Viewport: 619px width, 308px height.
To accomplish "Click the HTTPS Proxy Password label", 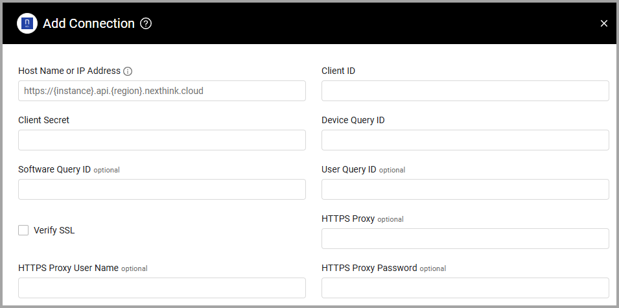I will pyautogui.click(x=369, y=268).
